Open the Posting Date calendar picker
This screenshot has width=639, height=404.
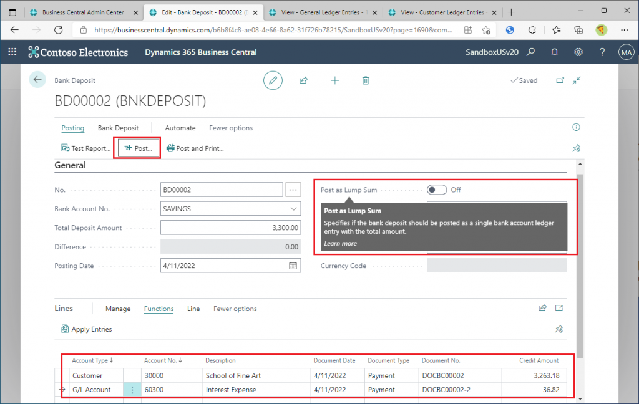pos(293,266)
